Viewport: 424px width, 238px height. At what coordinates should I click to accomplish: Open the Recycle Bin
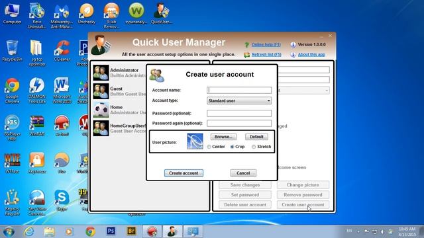pos(12,51)
